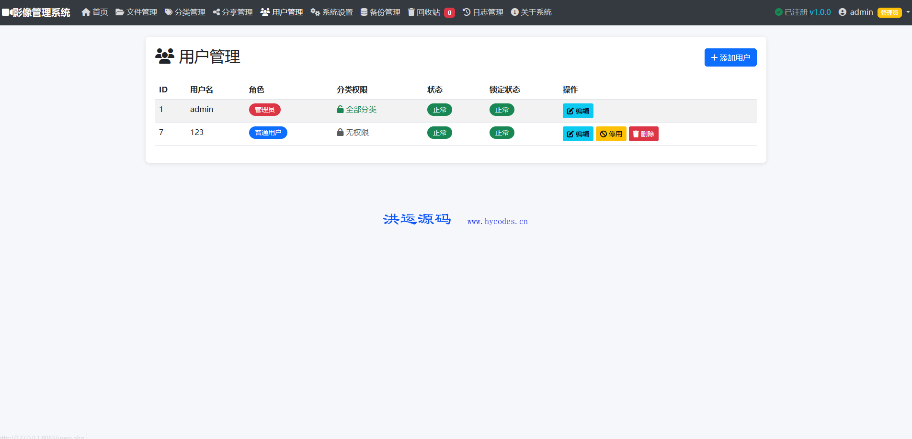Screen dimensions: 912x439
Task: Click the share icon beside 分享管理
Action: click(x=217, y=12)
